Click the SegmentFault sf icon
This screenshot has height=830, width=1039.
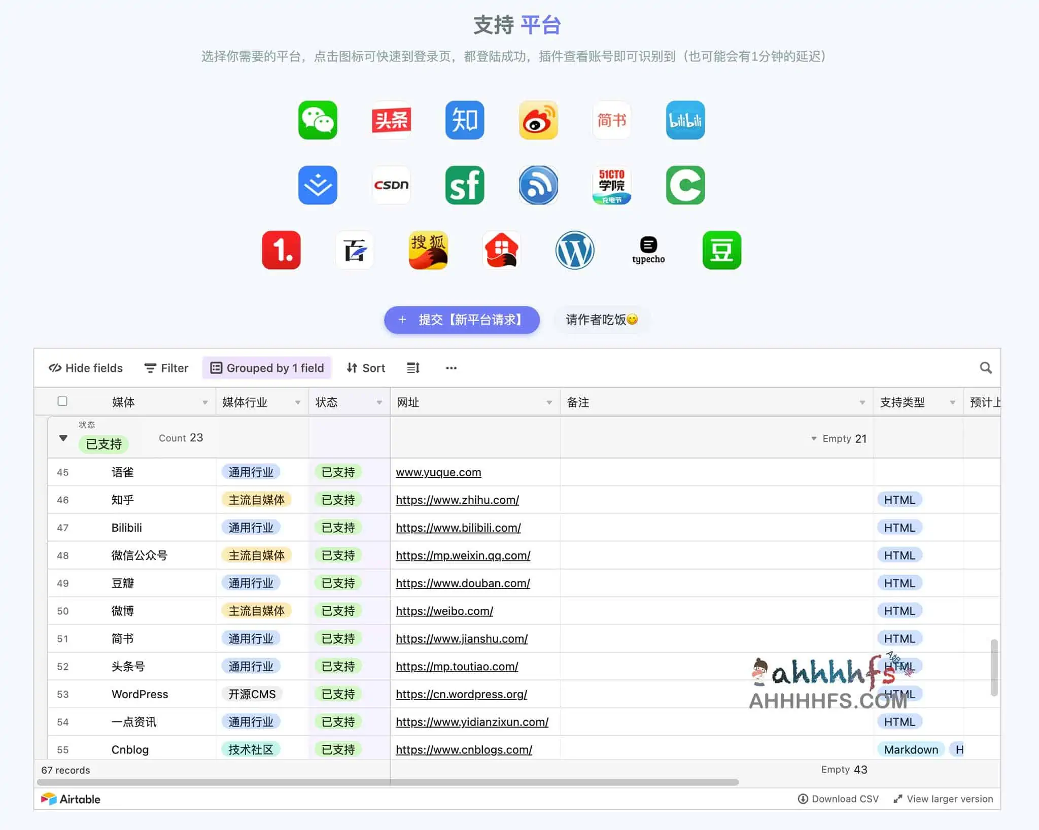tap(465, 185)
